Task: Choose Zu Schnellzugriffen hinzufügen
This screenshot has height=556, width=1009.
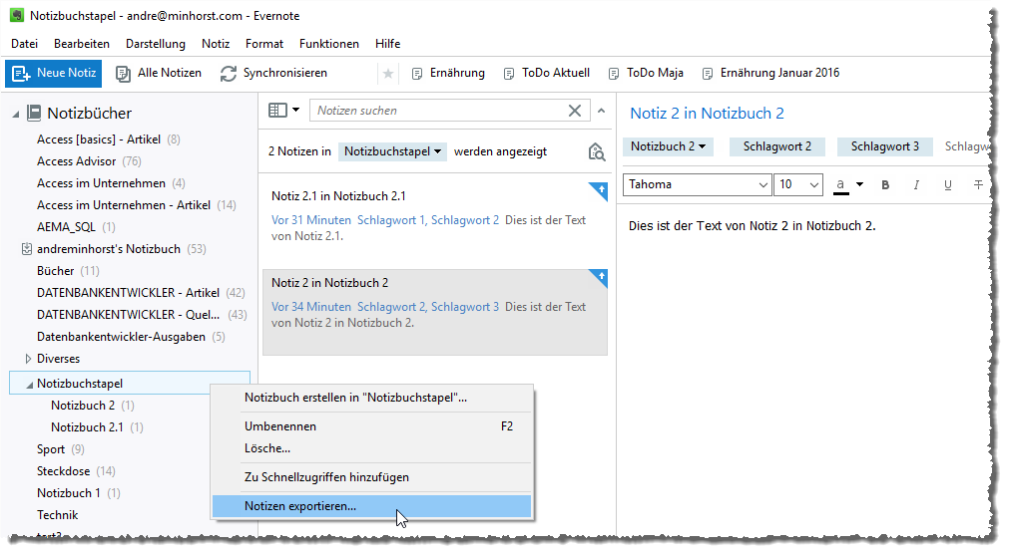Action: 372,477
